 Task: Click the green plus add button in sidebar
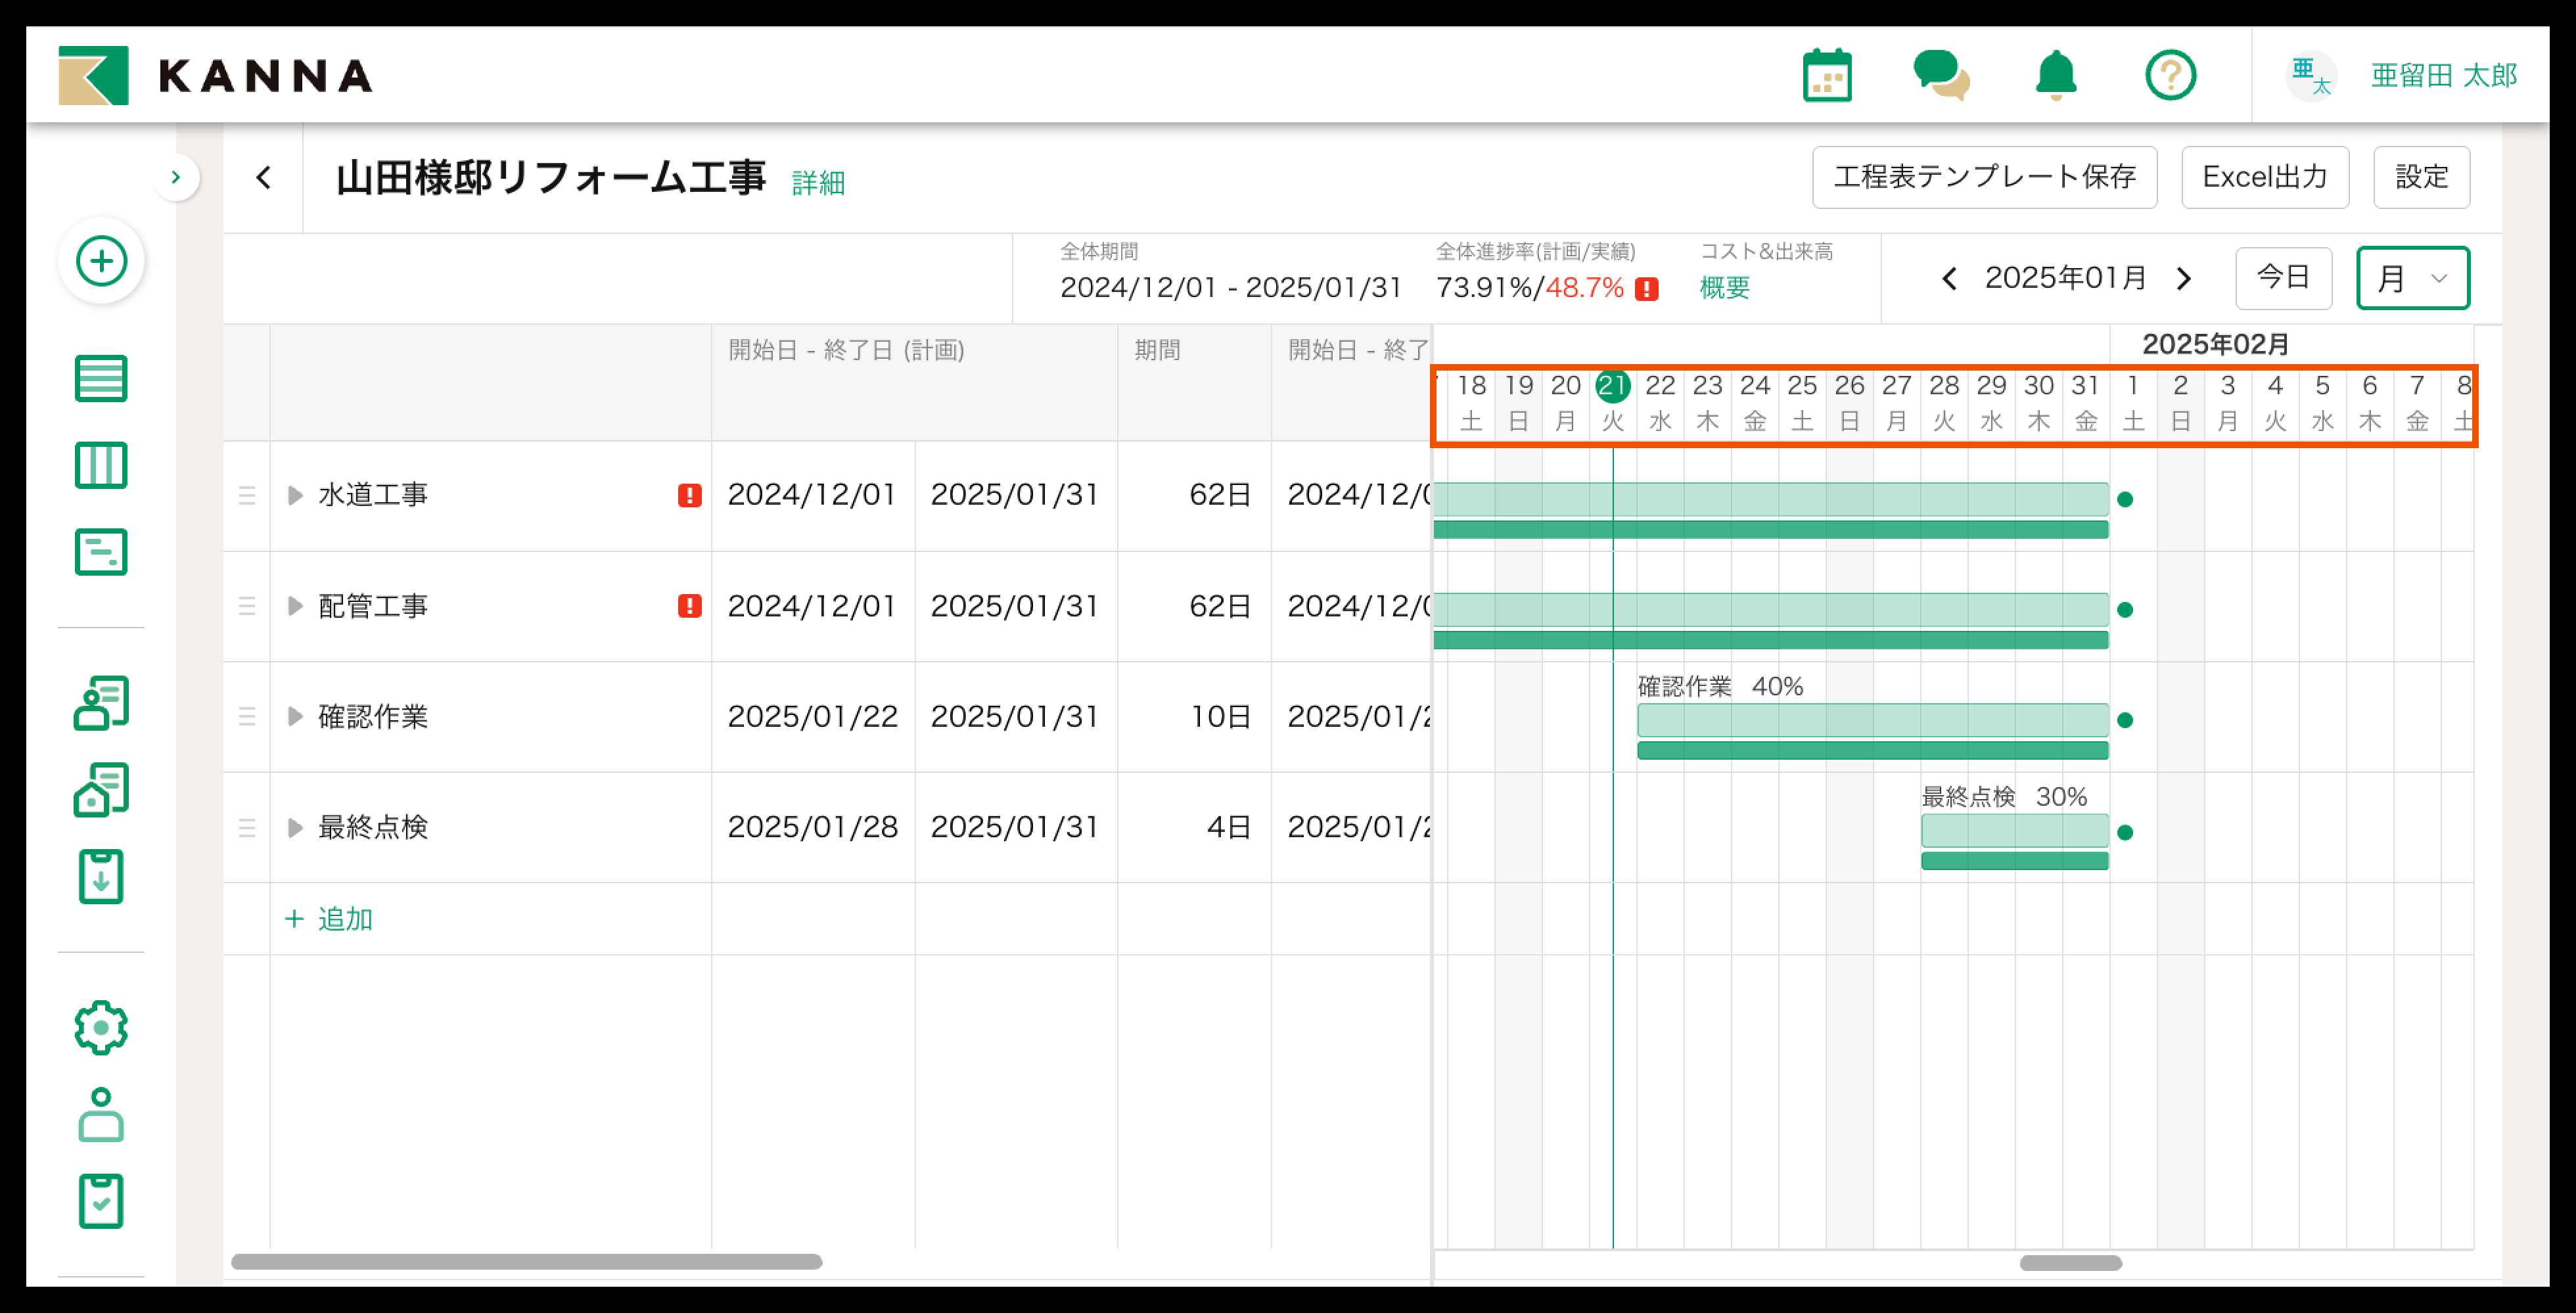tap(101, 261)
